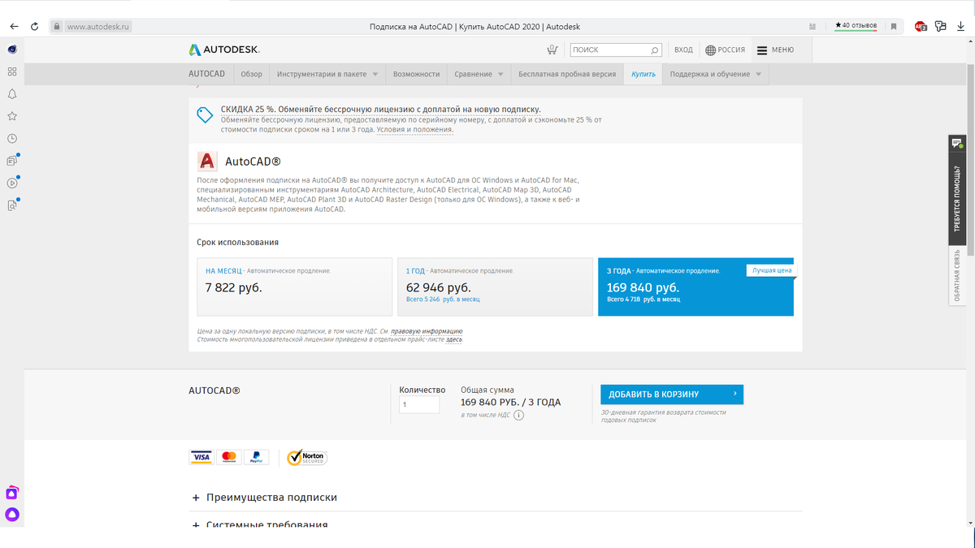The height and width of the screenshot is (548, 975).
Task: Reload the page with the refresh icon
Action: click(x=34, y=26)
